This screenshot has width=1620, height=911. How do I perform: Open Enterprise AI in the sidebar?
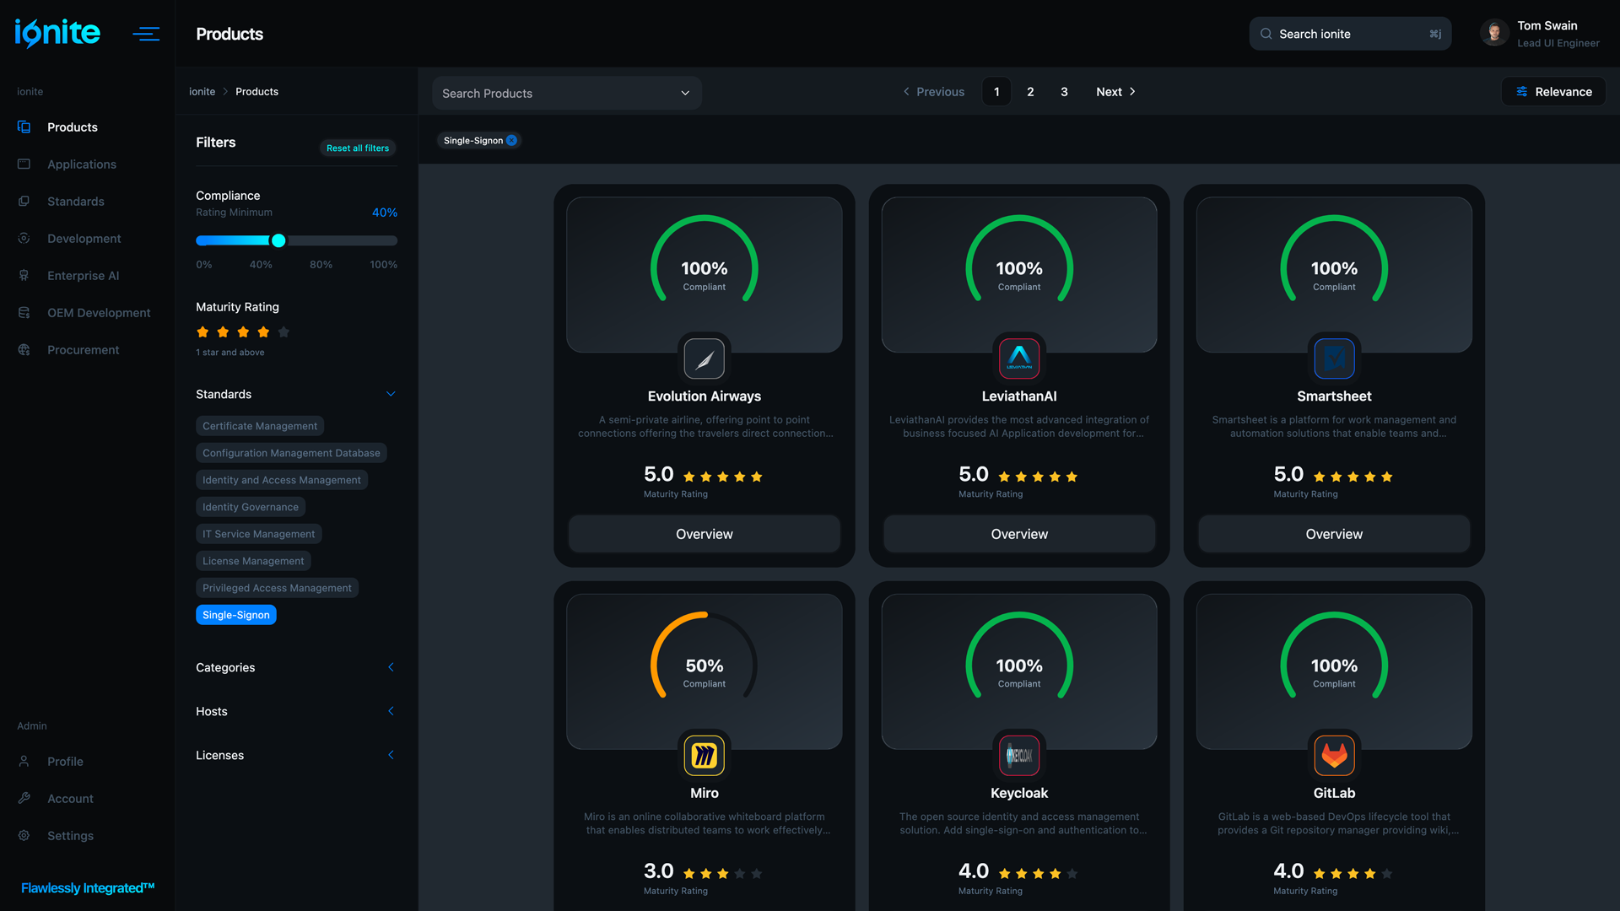point(84,276)
